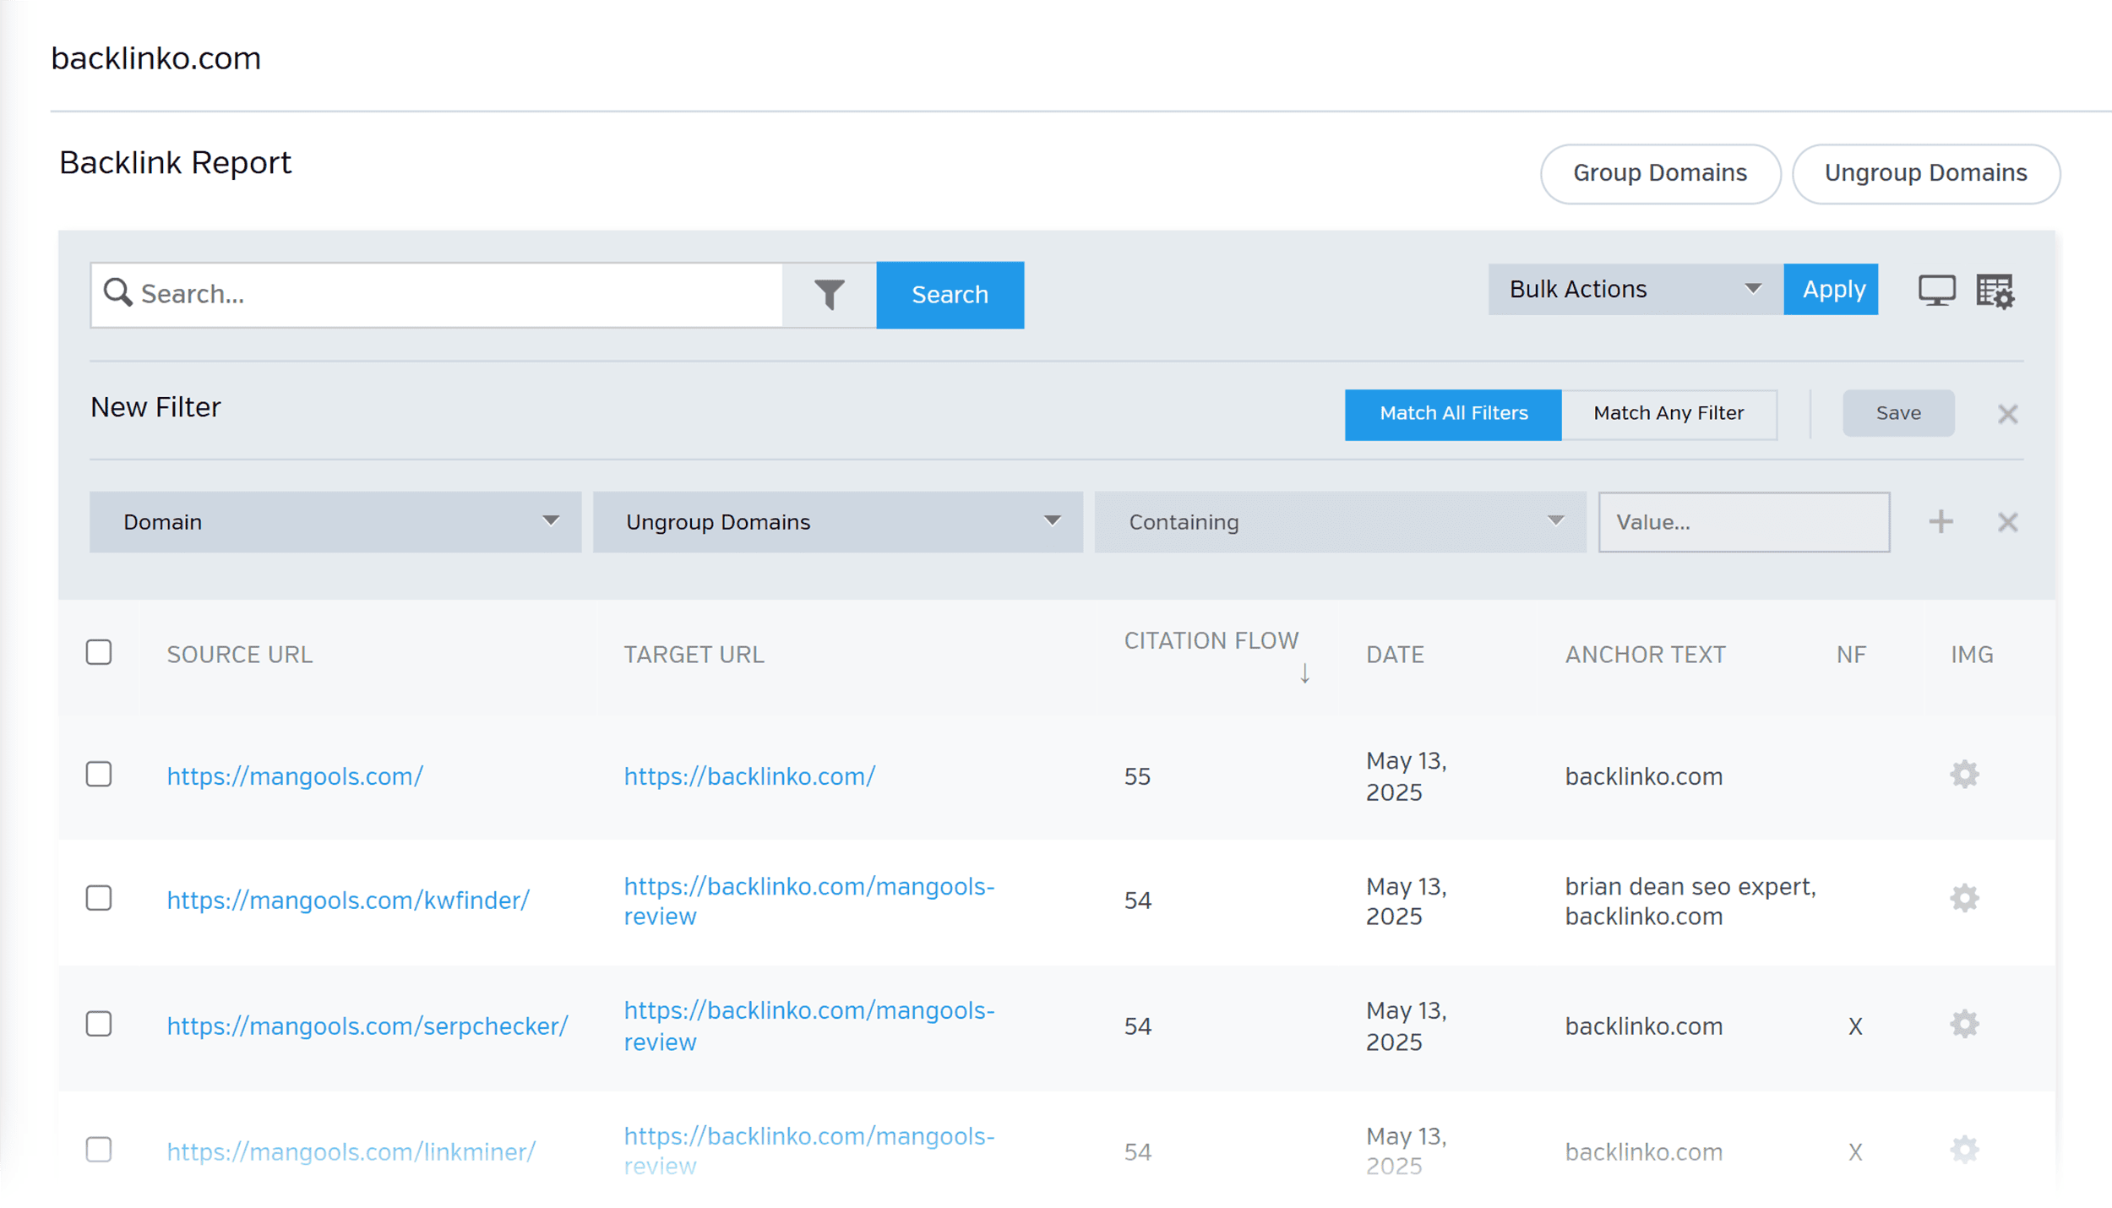2112x1208 pixels.
Task: Click the NF 'X' in serpchecker row
Action: pyautogui.click(x=1855, y=1026)
